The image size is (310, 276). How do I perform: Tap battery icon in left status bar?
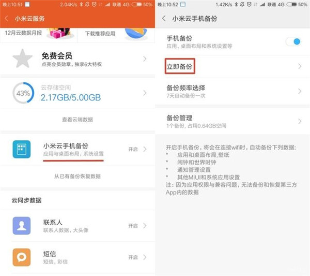coord(137,4)
